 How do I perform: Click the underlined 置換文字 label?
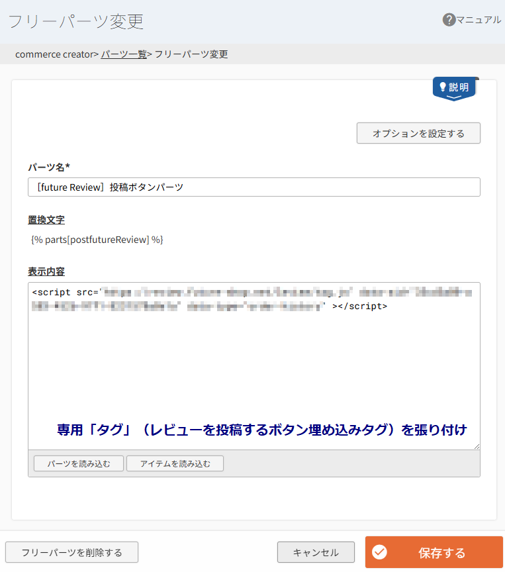click(x=46, y=220)
